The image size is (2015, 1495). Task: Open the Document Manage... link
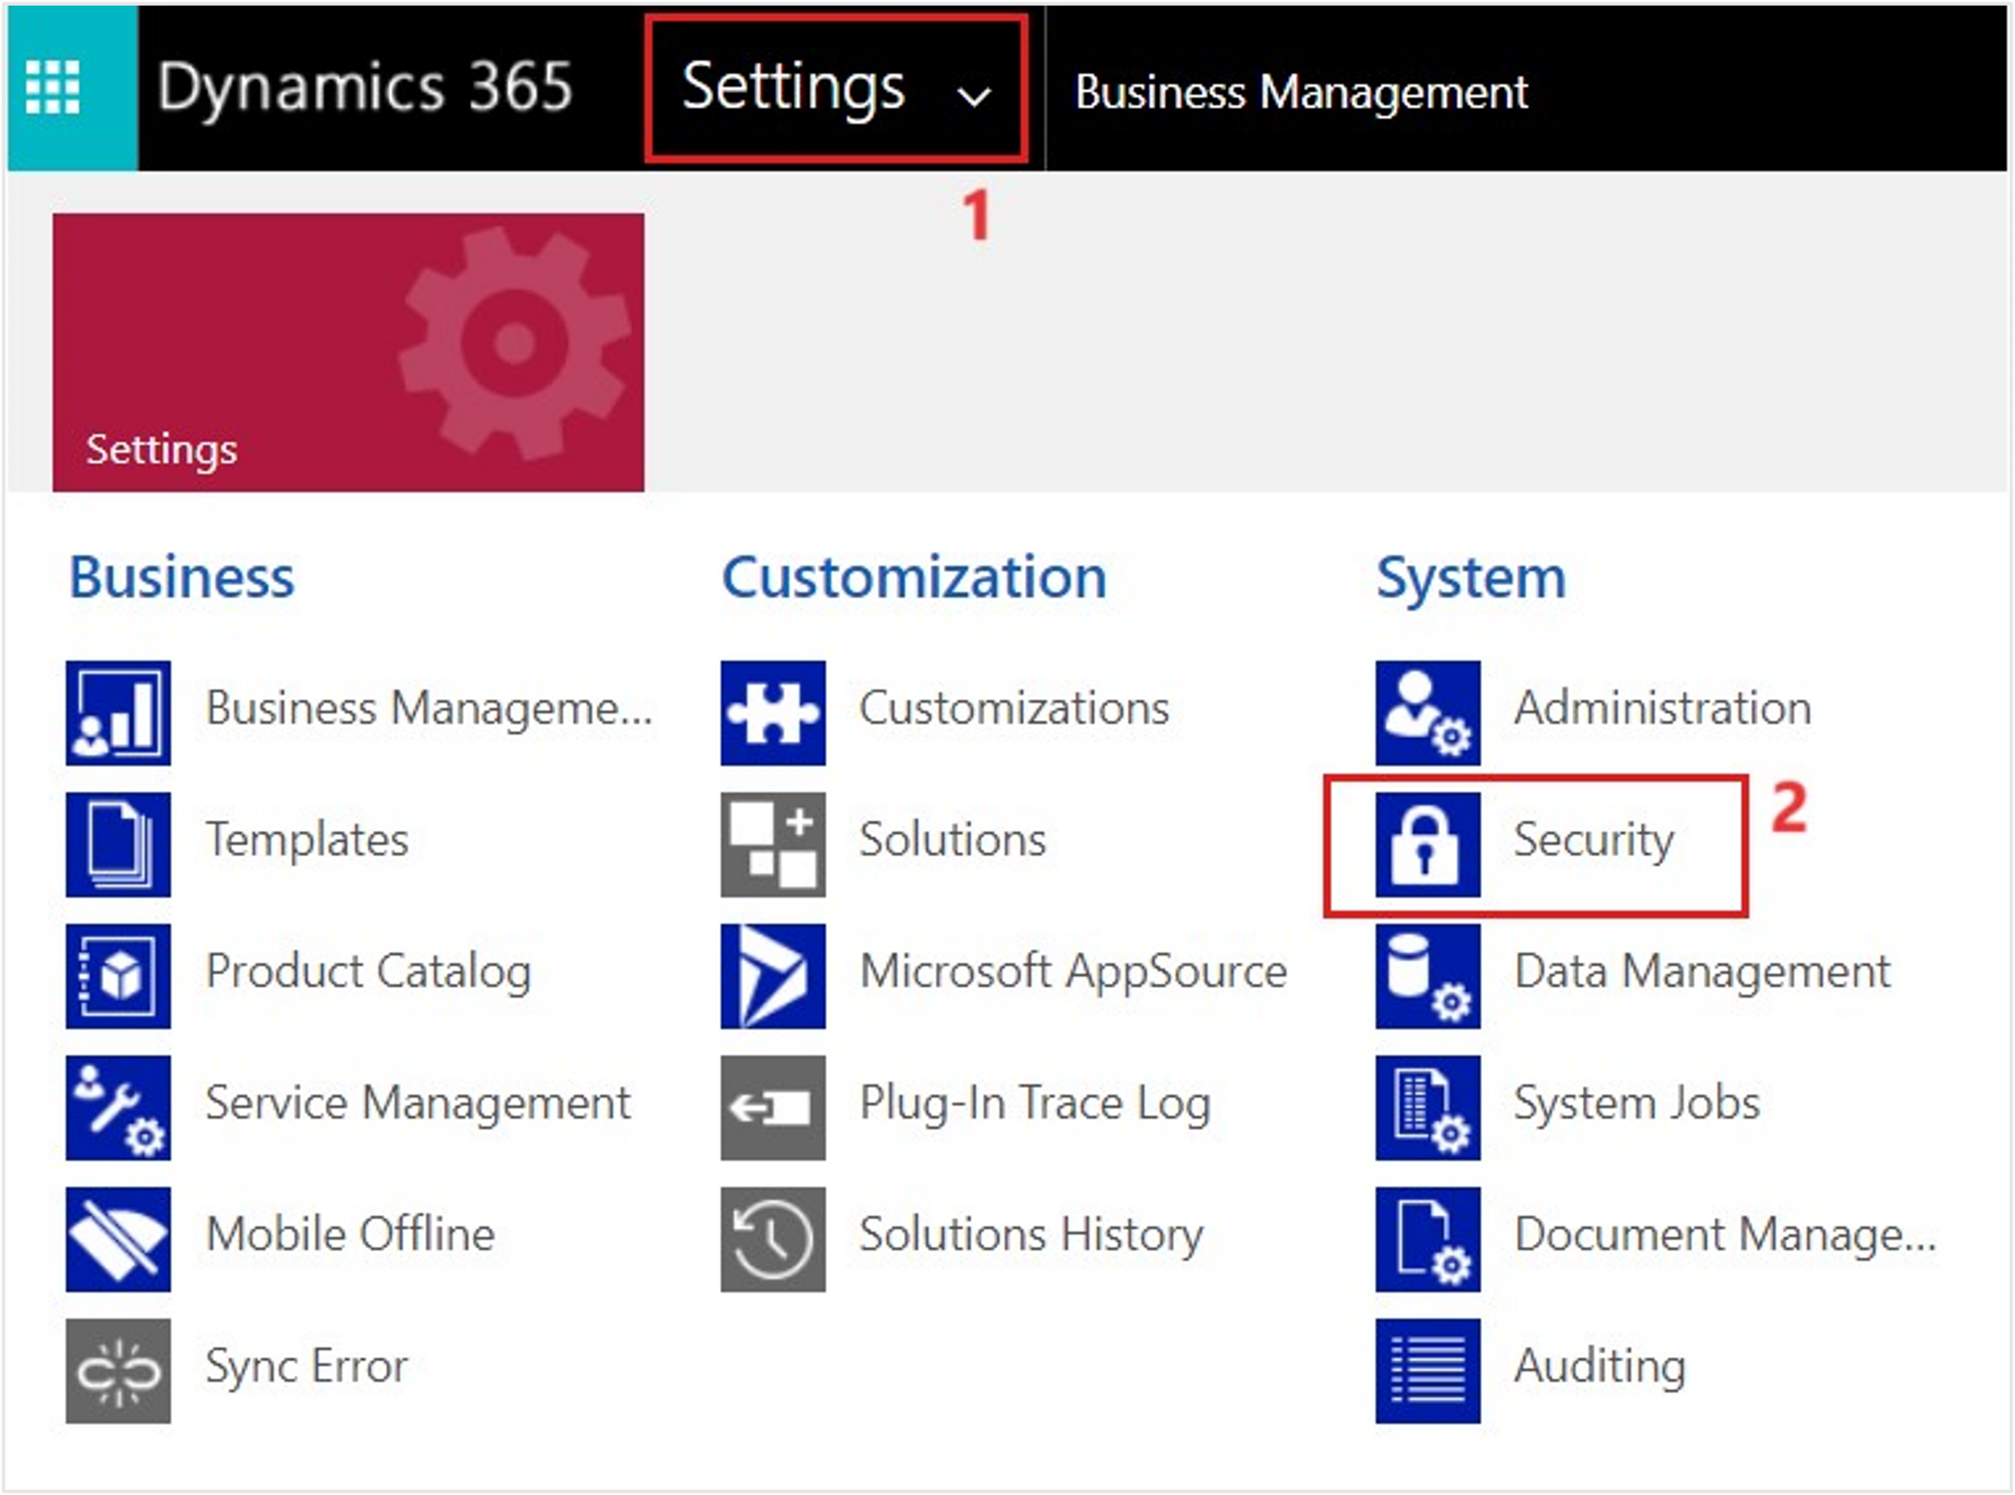[x=1726, y=1235]
